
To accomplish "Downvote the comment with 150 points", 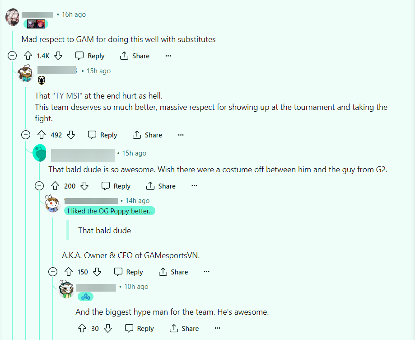I will coord(97,272).
